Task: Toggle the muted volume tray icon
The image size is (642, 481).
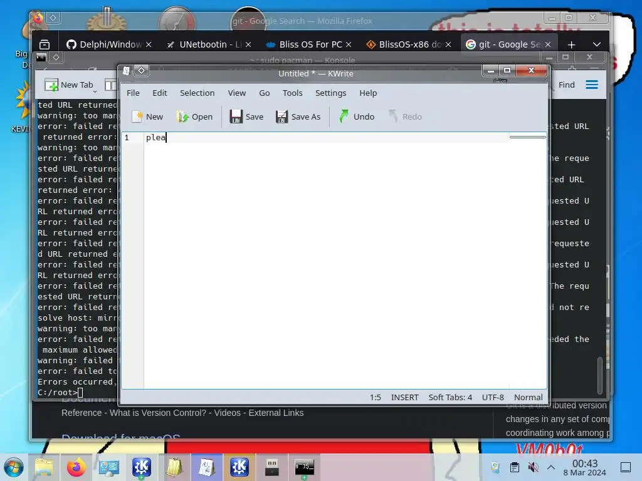Action: [533, 467]
